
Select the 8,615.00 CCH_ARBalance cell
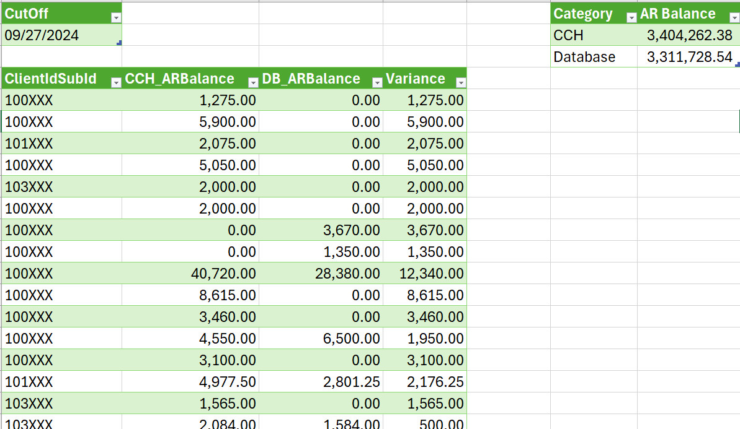190,295
